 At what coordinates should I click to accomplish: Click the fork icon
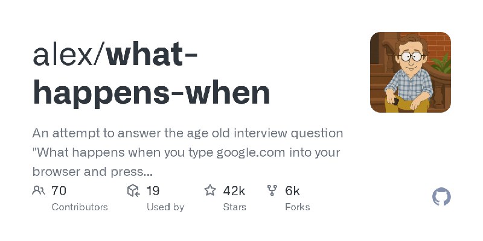point(272,190)
